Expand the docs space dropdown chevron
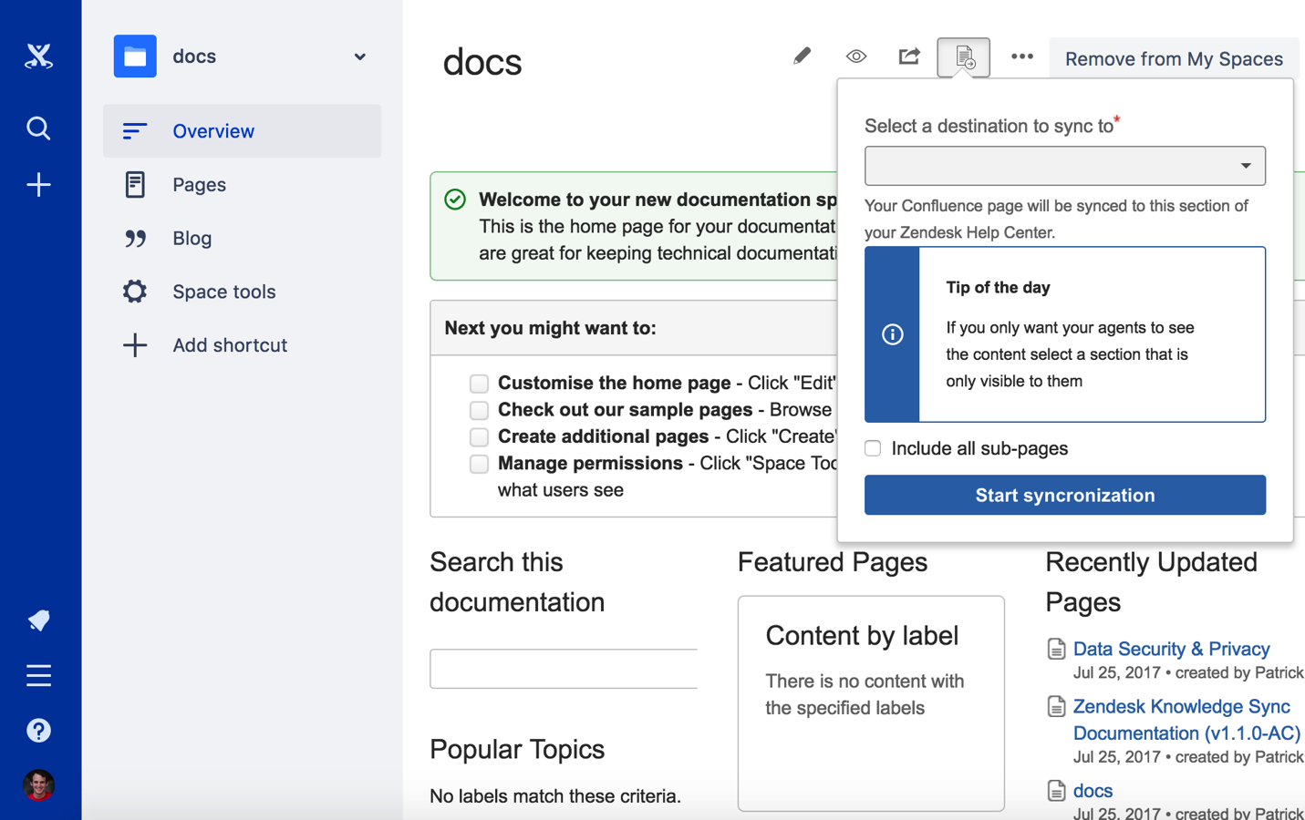This screenshot has width=1305, height=820. click(360, 56)
